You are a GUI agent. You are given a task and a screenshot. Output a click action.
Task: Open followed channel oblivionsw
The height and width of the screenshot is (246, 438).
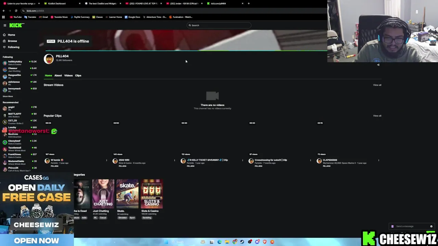point(19,83)
